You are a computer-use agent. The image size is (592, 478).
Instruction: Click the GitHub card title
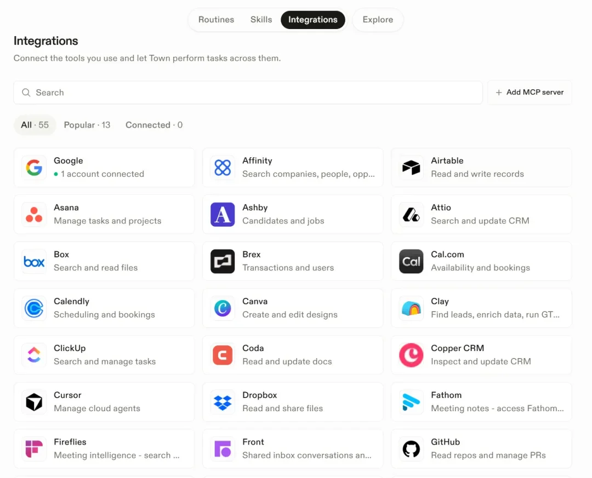point(446,442)
